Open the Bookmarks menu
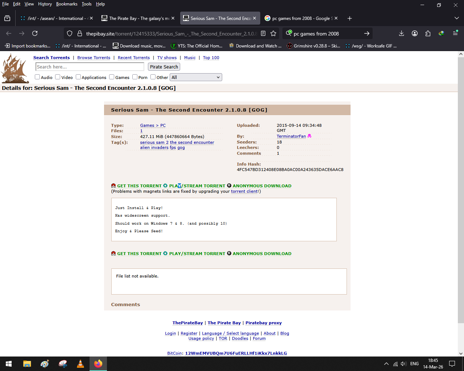Viewport: 464px width, 371px height. coord(67,4)
